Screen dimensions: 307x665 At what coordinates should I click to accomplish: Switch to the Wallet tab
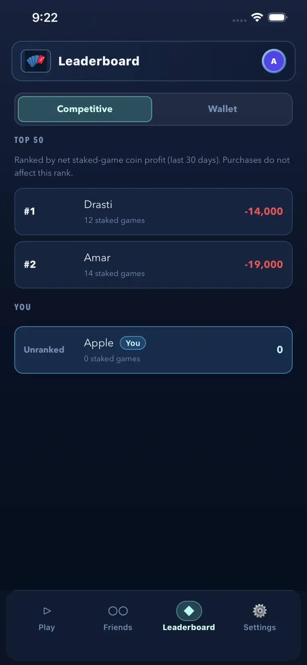click(222, 109)
